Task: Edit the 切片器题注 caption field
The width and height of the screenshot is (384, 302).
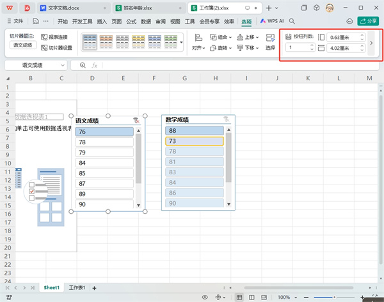Action: pos(23,45)
